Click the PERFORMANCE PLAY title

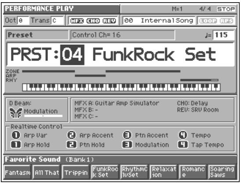tap(39, 9)
